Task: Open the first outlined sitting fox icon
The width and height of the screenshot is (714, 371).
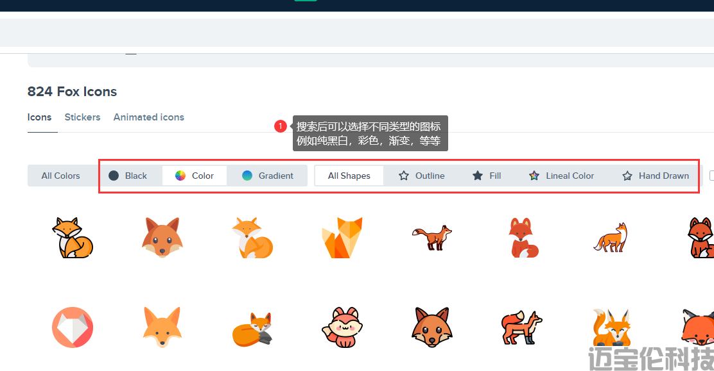Action: pyautogui.click(x=73, y=238)
